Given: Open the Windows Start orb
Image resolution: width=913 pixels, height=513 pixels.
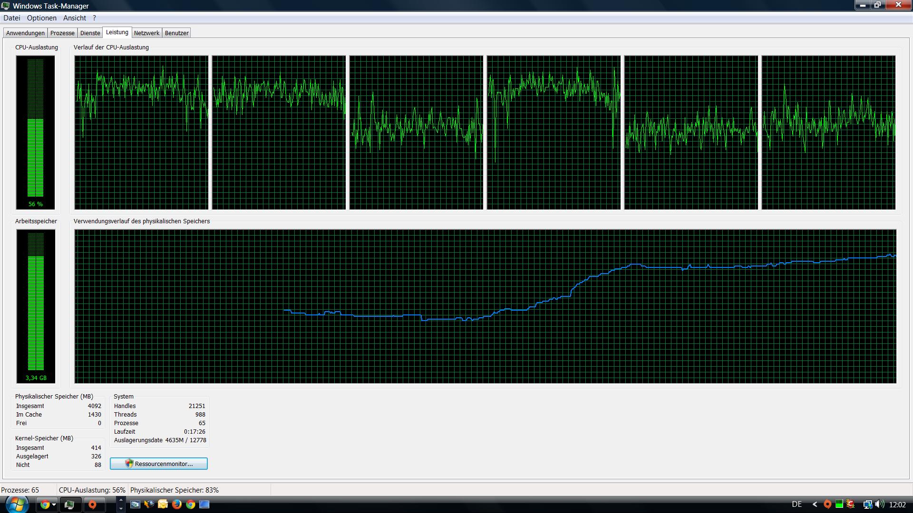Looking at the screenshot, I should [17, 504].
